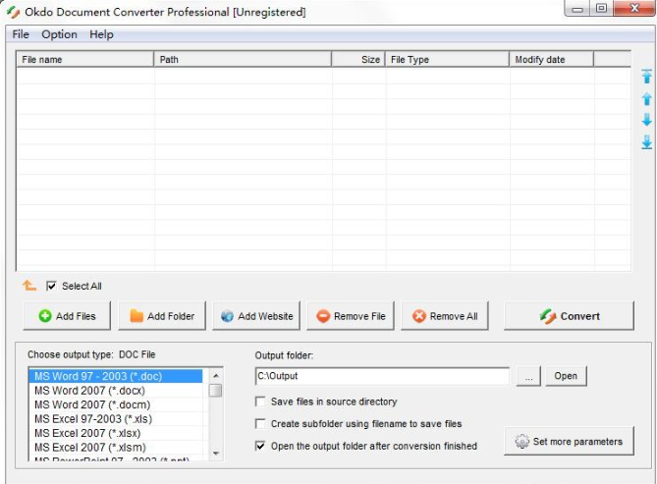The image size is (657, 484).
Task: Click the output type list scrollbar thumb
Action: [216, 390]
